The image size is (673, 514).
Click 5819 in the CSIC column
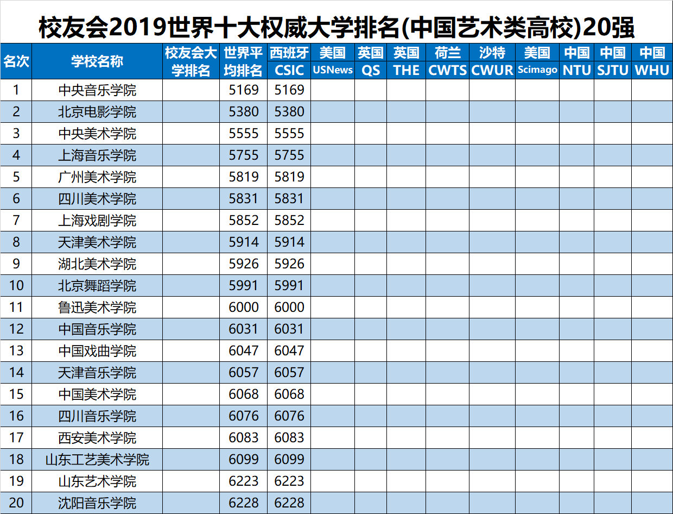[x=289, y=177]
